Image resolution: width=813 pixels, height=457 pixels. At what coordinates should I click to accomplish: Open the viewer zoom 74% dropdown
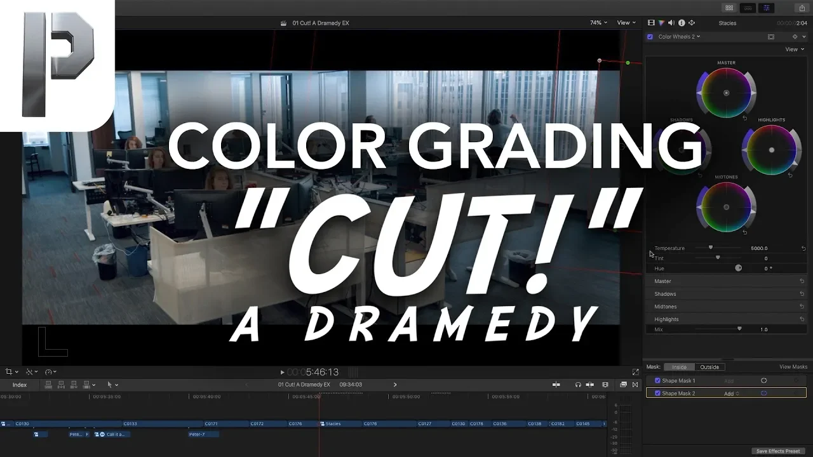[598, 23]
